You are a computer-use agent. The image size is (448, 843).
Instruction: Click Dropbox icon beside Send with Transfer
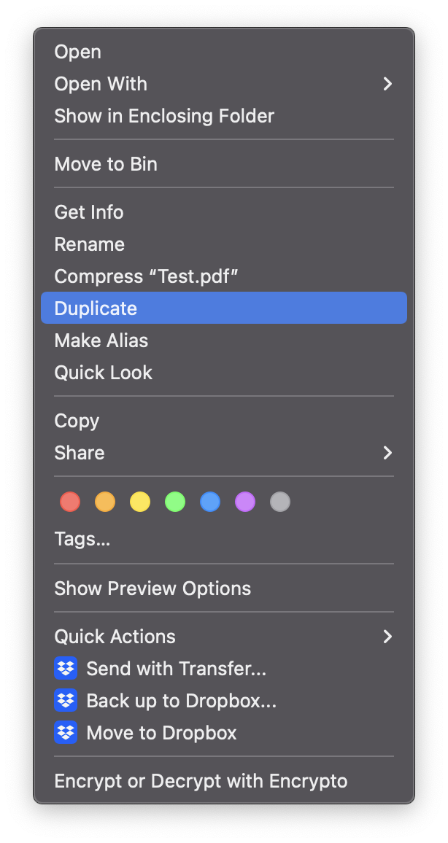tap(66, 668)
